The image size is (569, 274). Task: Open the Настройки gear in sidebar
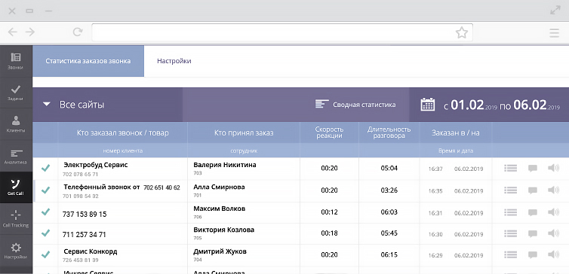[16, 251]
